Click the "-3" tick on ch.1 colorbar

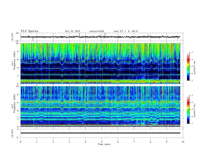[192, 52]
